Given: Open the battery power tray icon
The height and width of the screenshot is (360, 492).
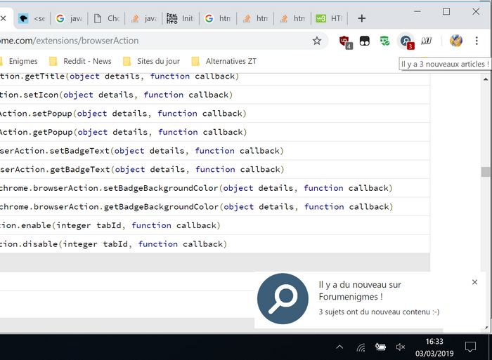Looking at the screenshot, I should tap(380, 347).
